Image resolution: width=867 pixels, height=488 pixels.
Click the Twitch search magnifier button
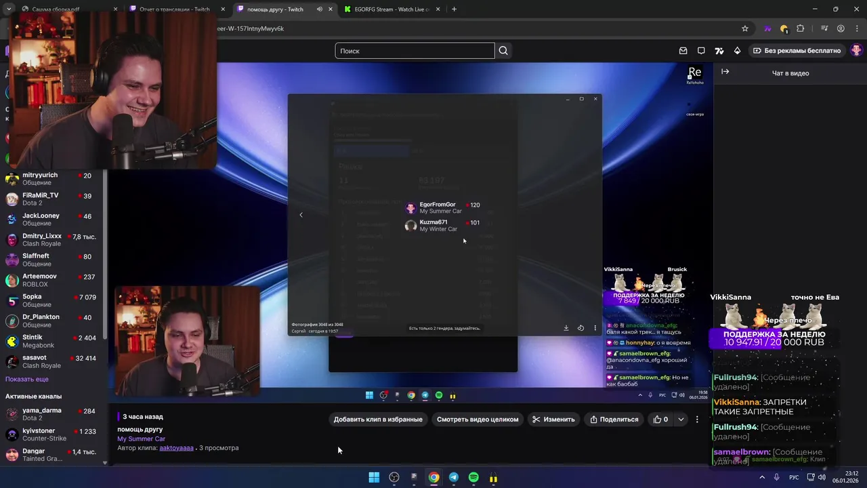pyautogui.click(x=503, y=51)
